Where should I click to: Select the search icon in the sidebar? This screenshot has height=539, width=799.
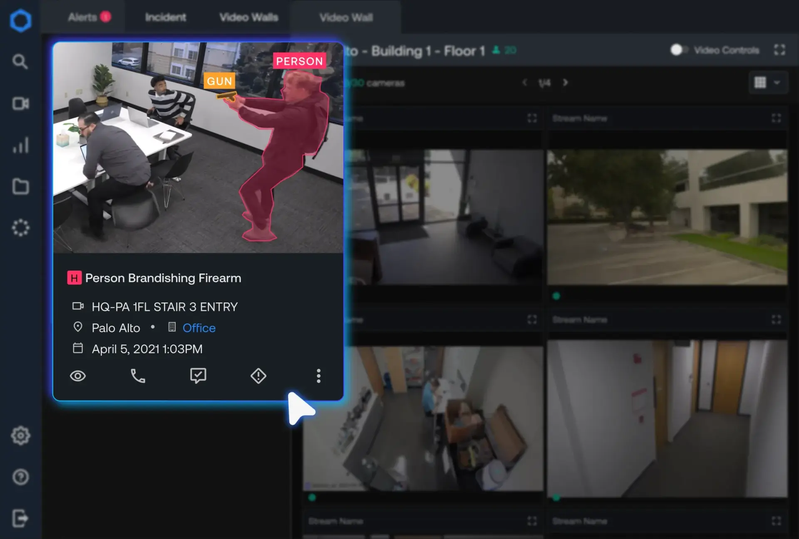tap(20, 62)
